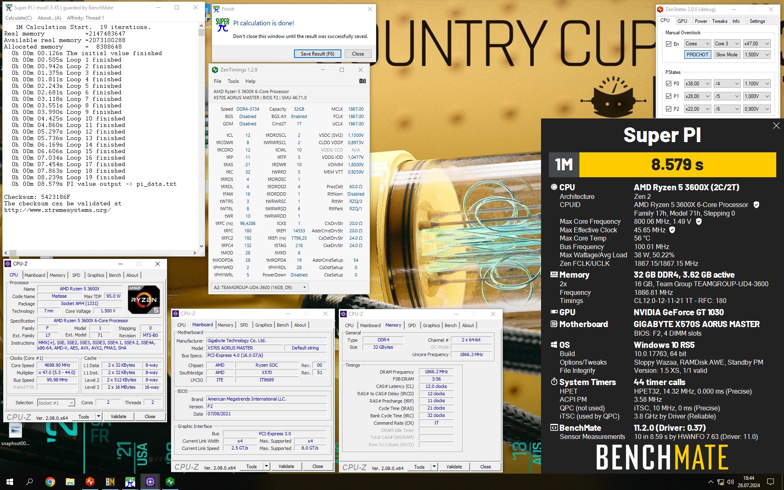Switch to ZenTimings taskbar icon
This screenshot has width=784, height=490.
(170, 482)
